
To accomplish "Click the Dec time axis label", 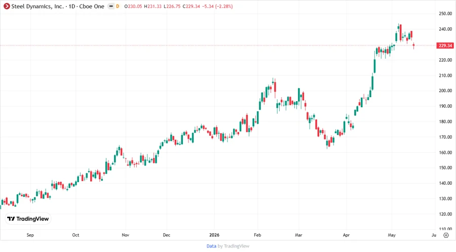I will point(166,235).
